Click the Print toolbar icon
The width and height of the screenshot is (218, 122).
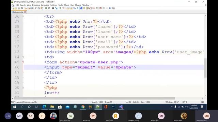coord(32,8)
